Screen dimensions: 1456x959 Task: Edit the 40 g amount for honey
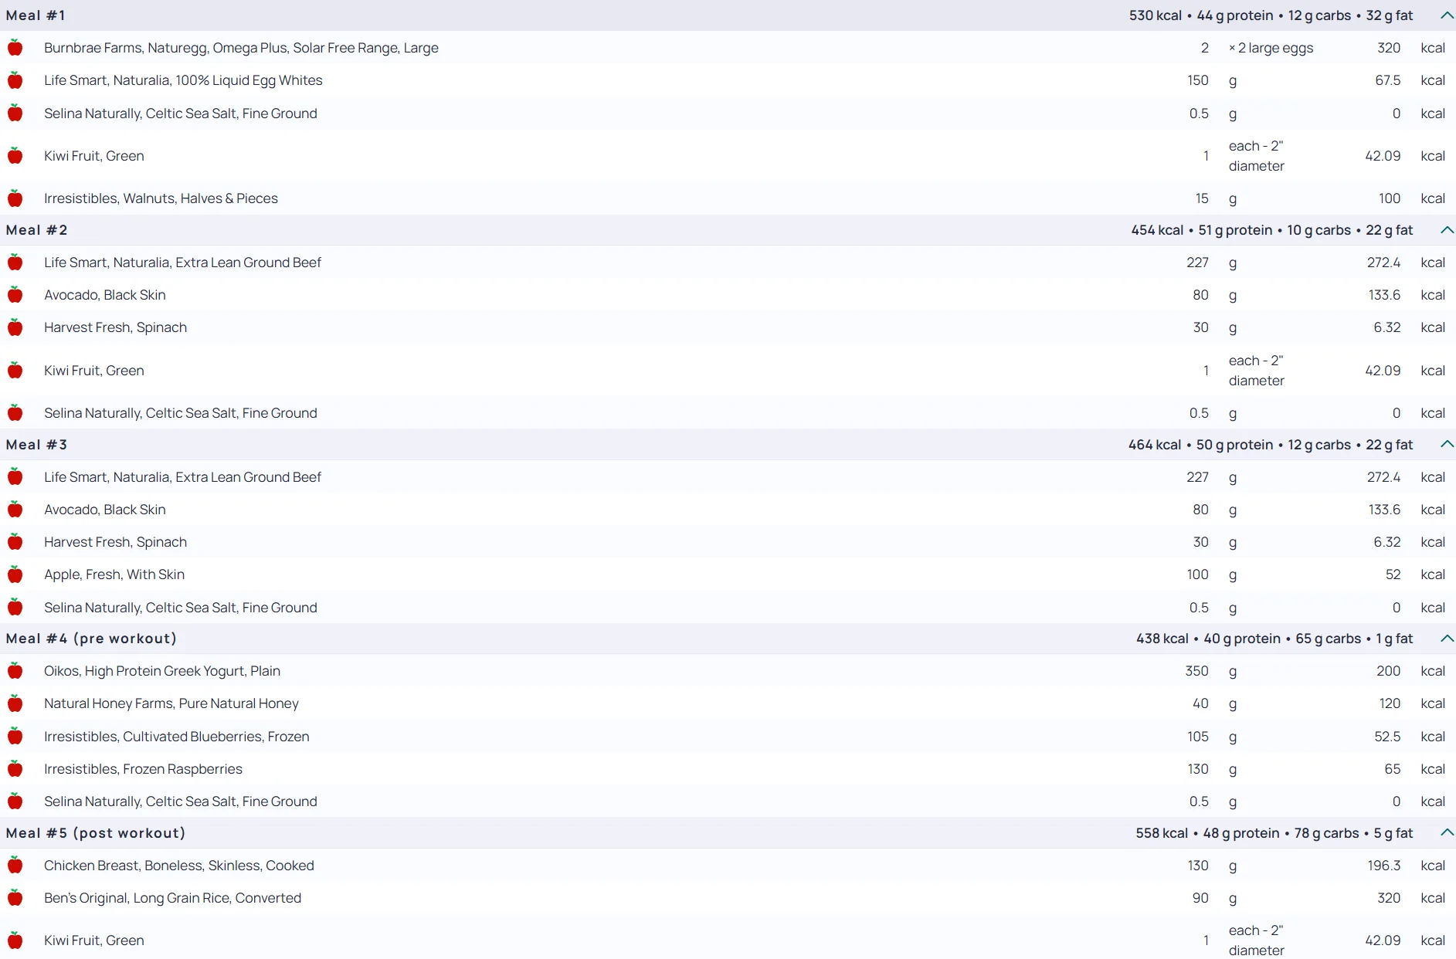click(1200, 703)
